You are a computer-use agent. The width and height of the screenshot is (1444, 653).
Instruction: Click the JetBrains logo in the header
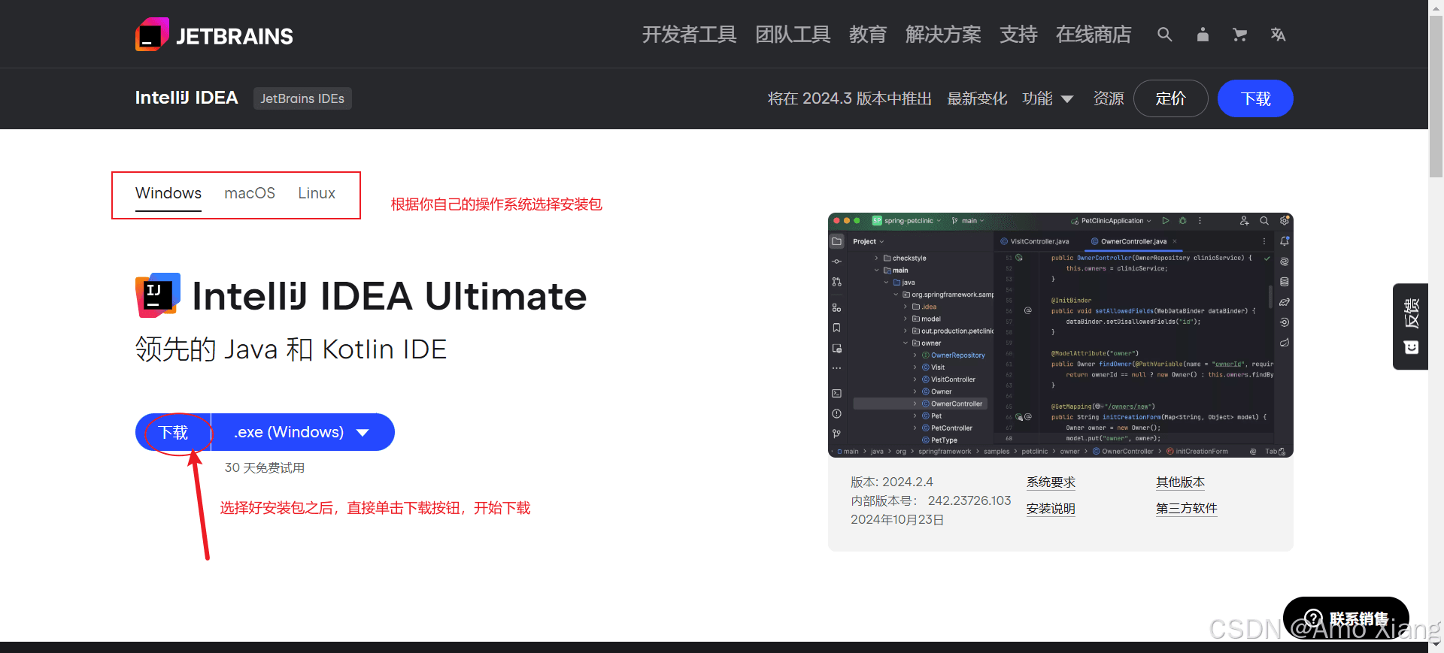pos(214,35)
